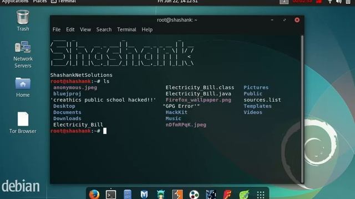
Task: Open the clock showing Fri Jun 22
Action: click(177, 1)
